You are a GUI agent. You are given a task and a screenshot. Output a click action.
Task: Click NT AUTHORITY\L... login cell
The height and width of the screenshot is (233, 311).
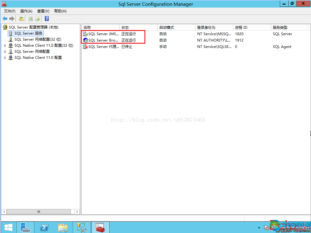click(x=214, y=40)
